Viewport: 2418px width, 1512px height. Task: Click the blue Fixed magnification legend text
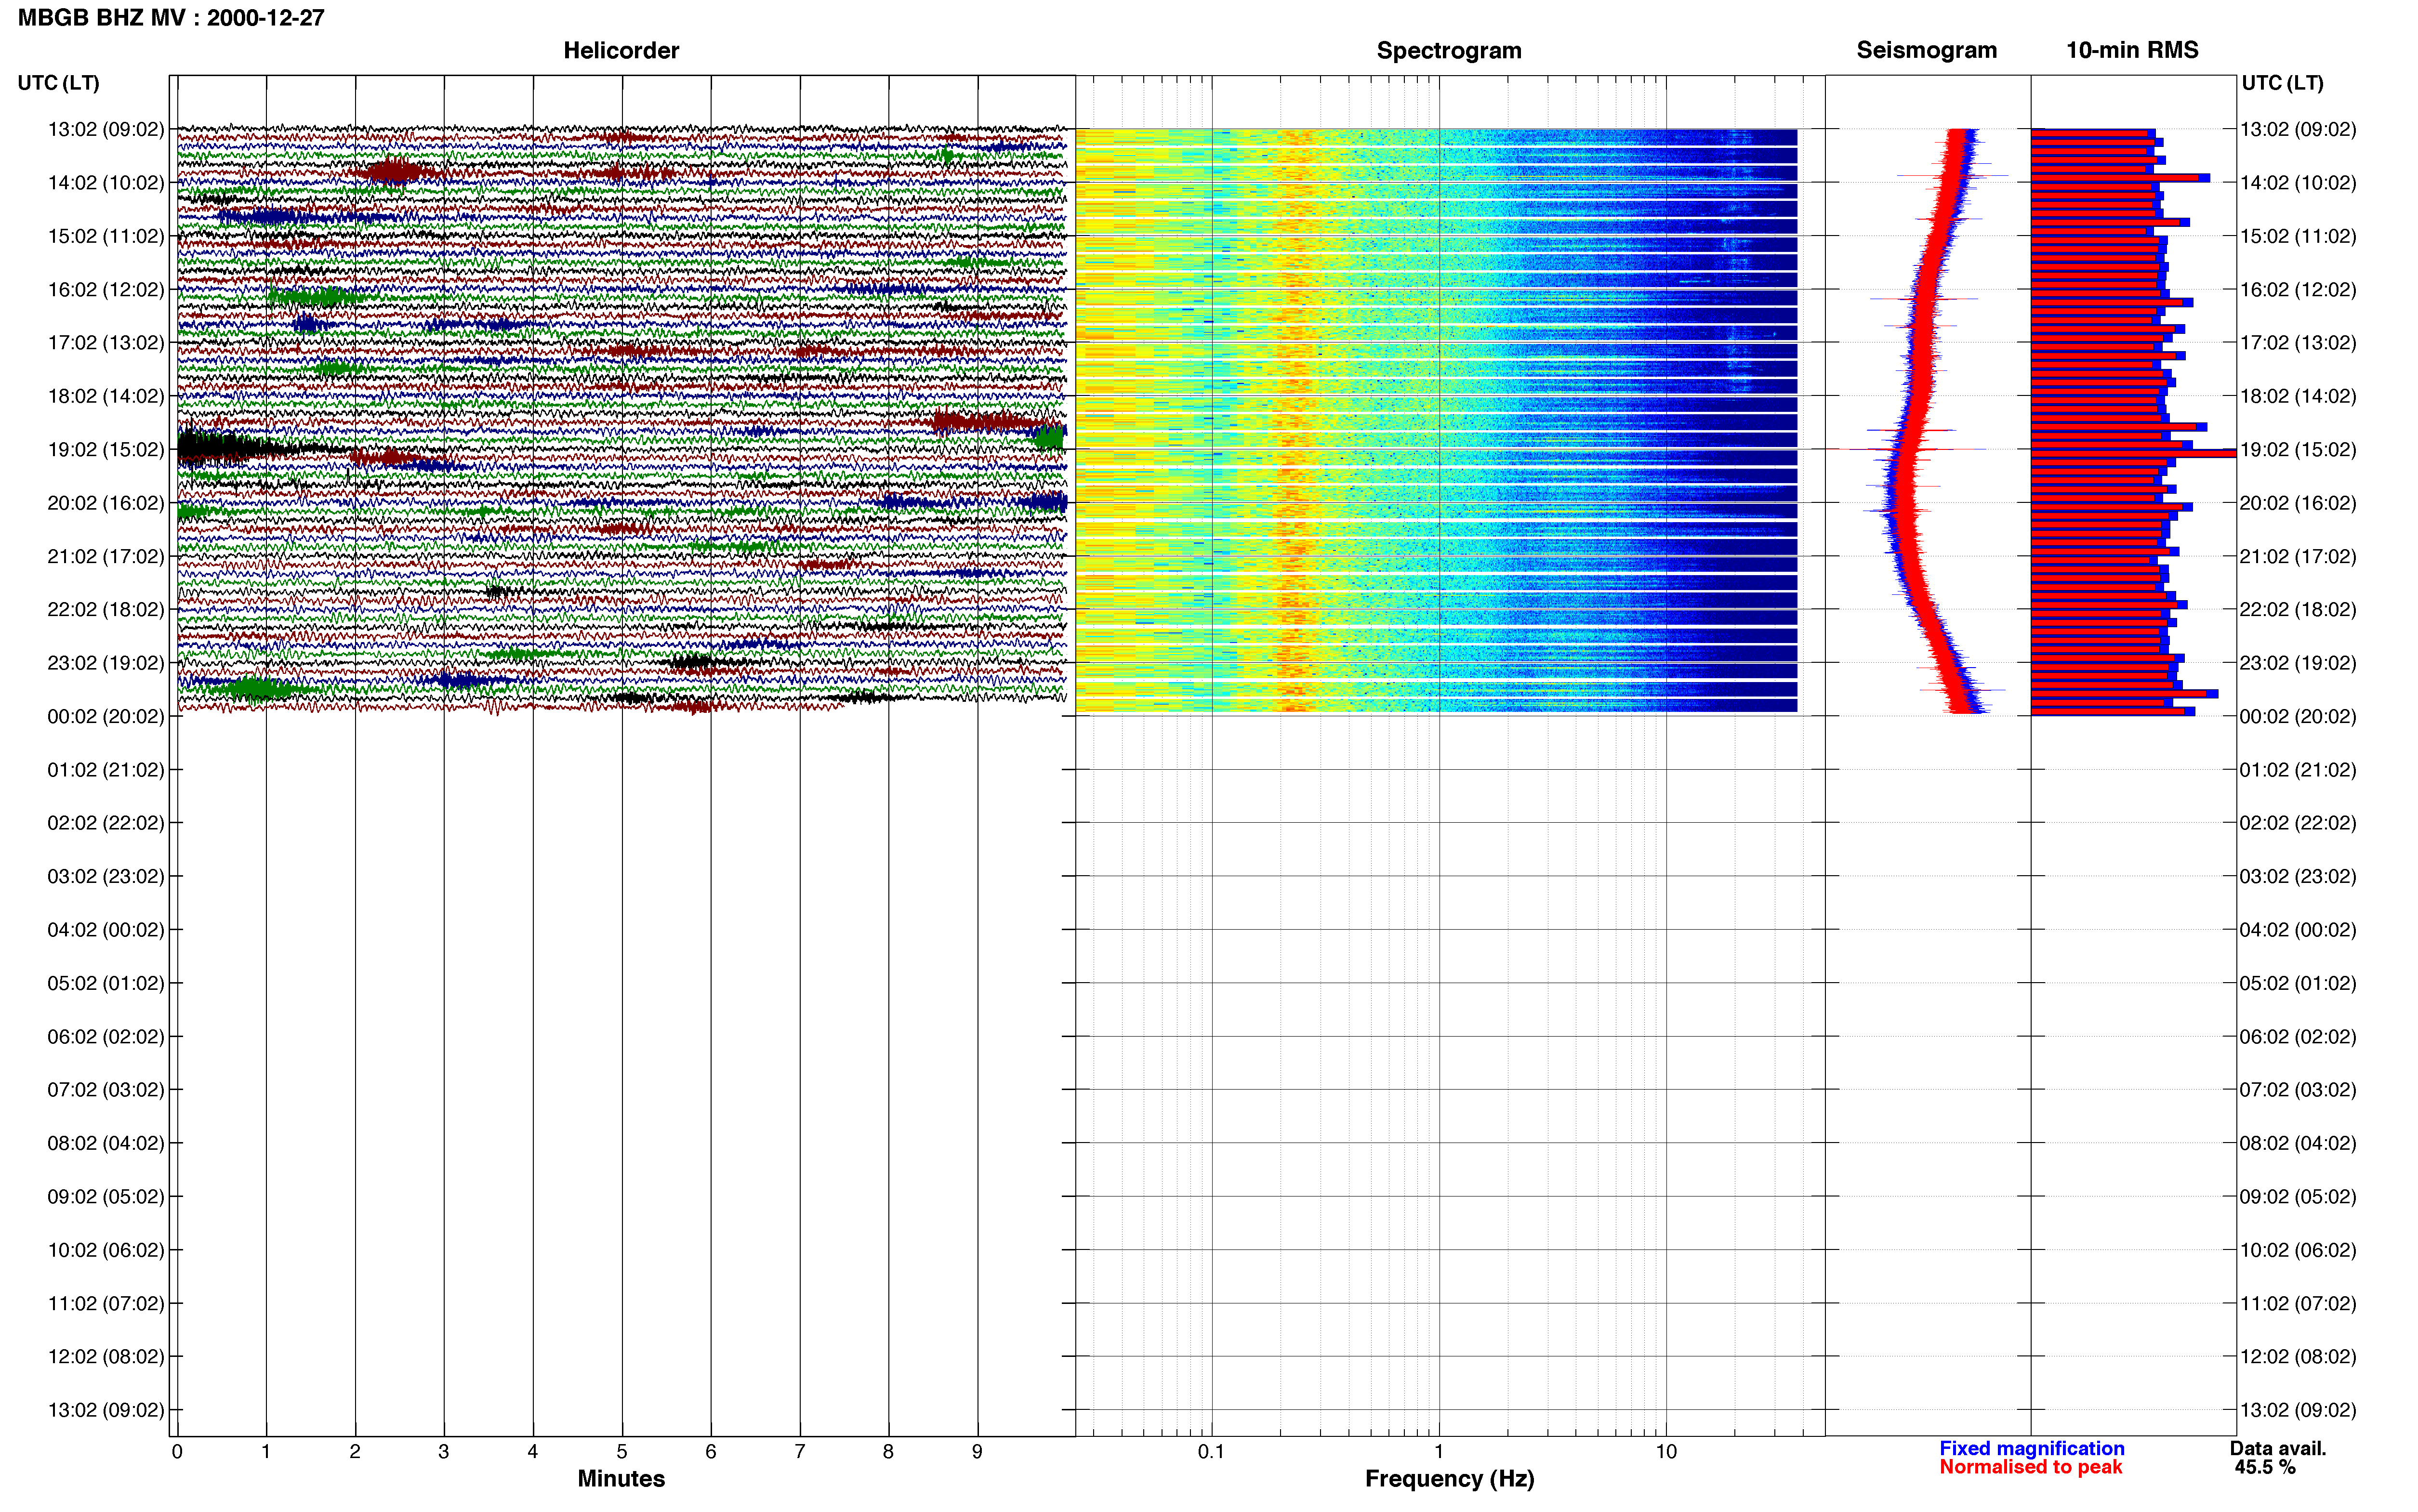click(2031, 1448)
